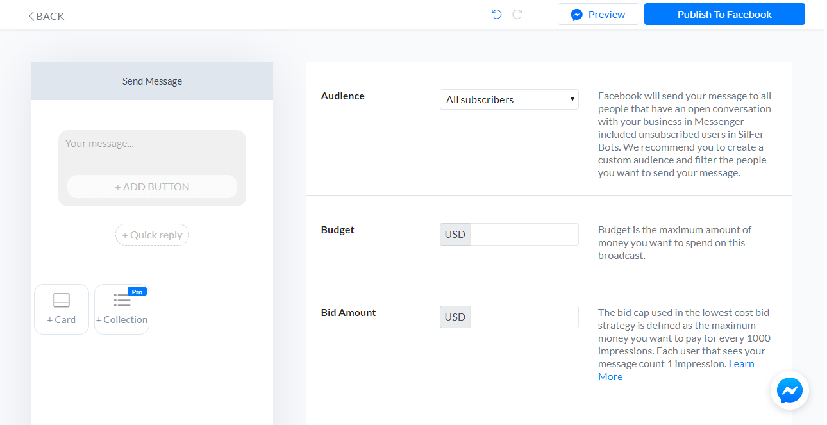Click the Your message text area

(x=152, y=144)
